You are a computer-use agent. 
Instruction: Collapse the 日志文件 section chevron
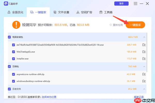144,89
